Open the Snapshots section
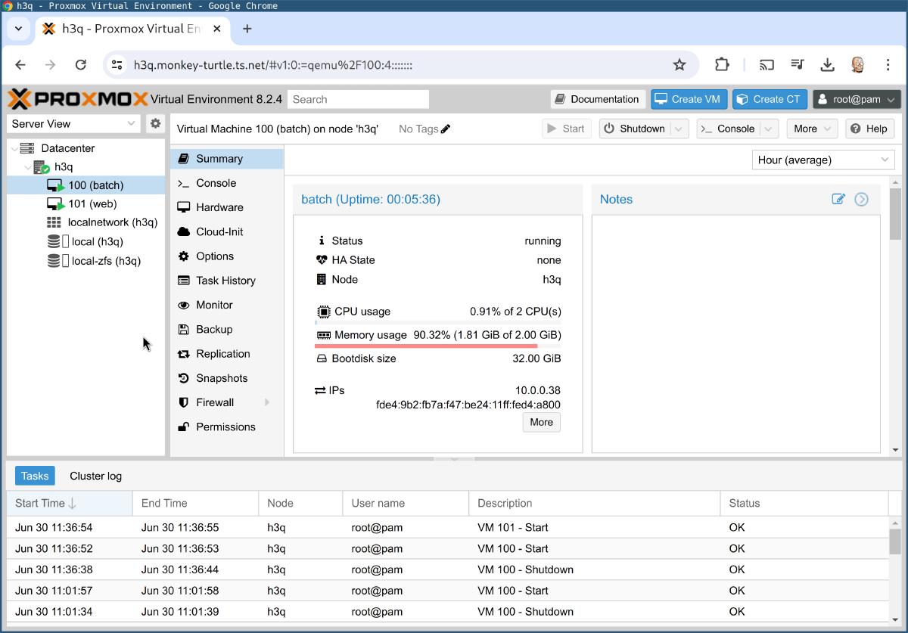The image size is (908, 633). pos(221,378)
